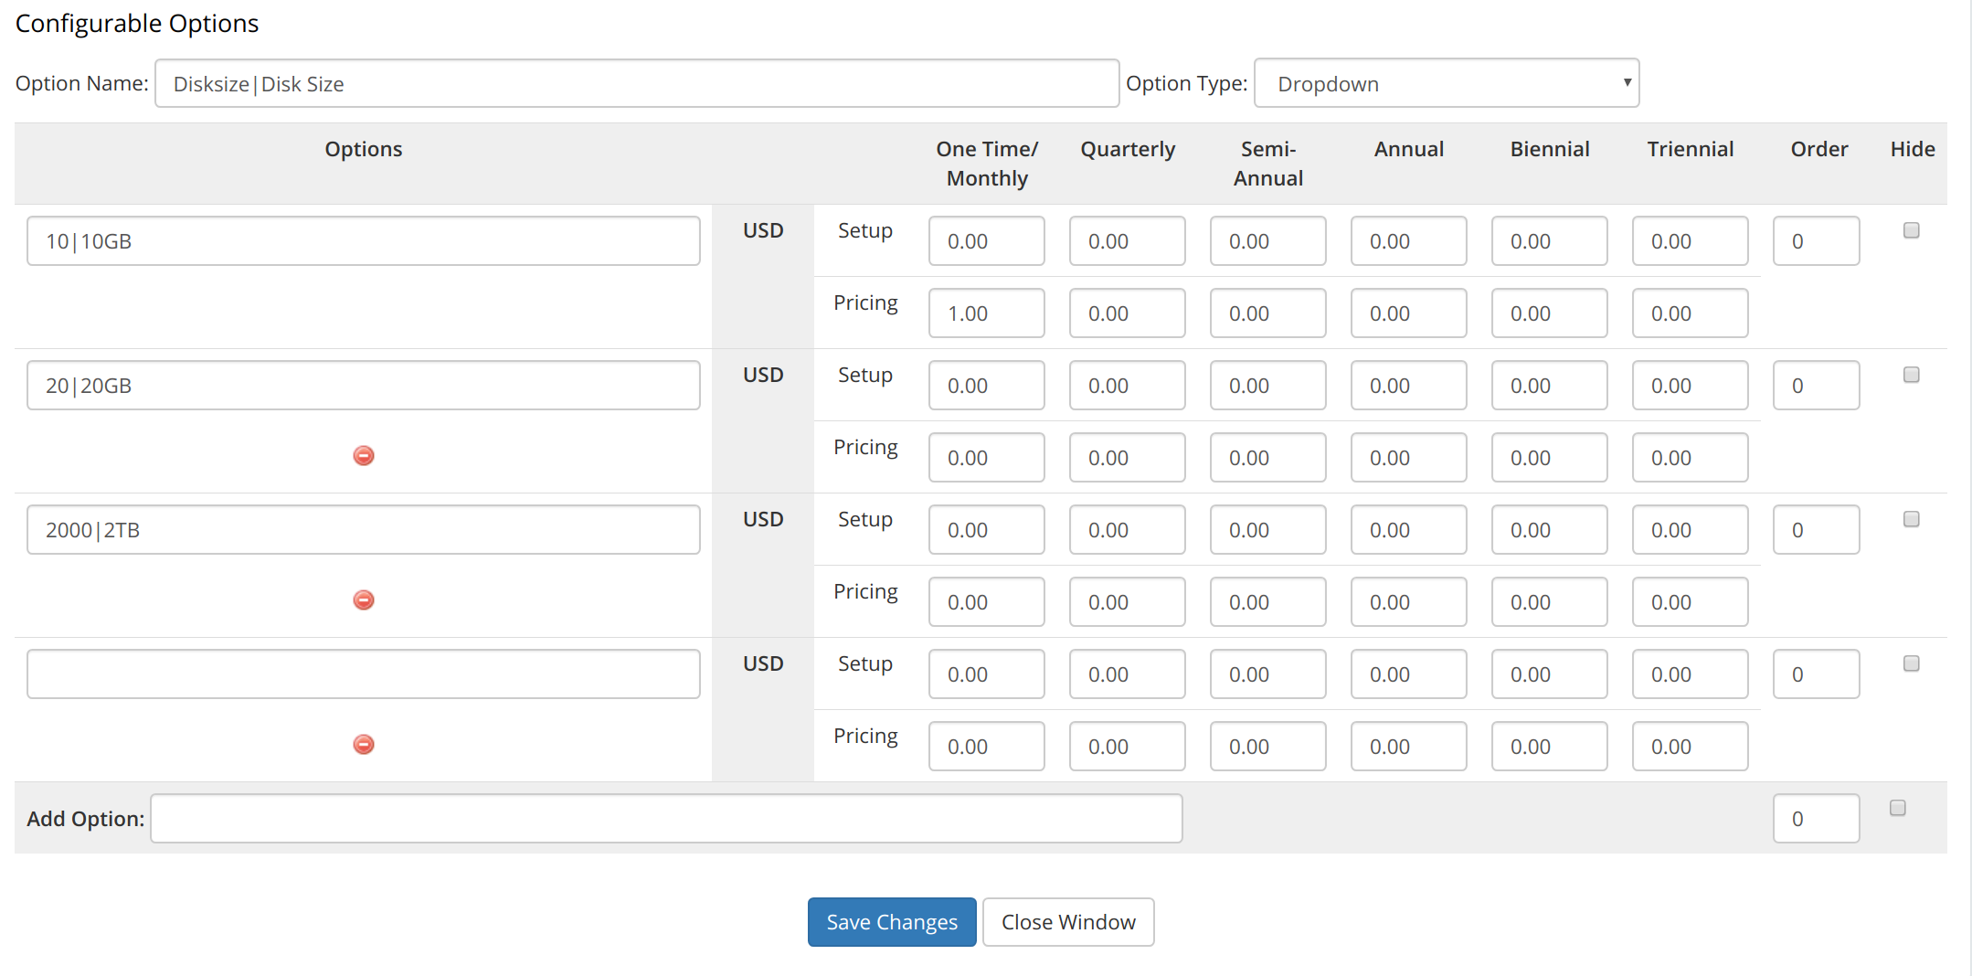Toggle the Hide checkbox in the Add Option row
The width and height of the screenshot is (1972, 976).
[x=1898, y=807]
